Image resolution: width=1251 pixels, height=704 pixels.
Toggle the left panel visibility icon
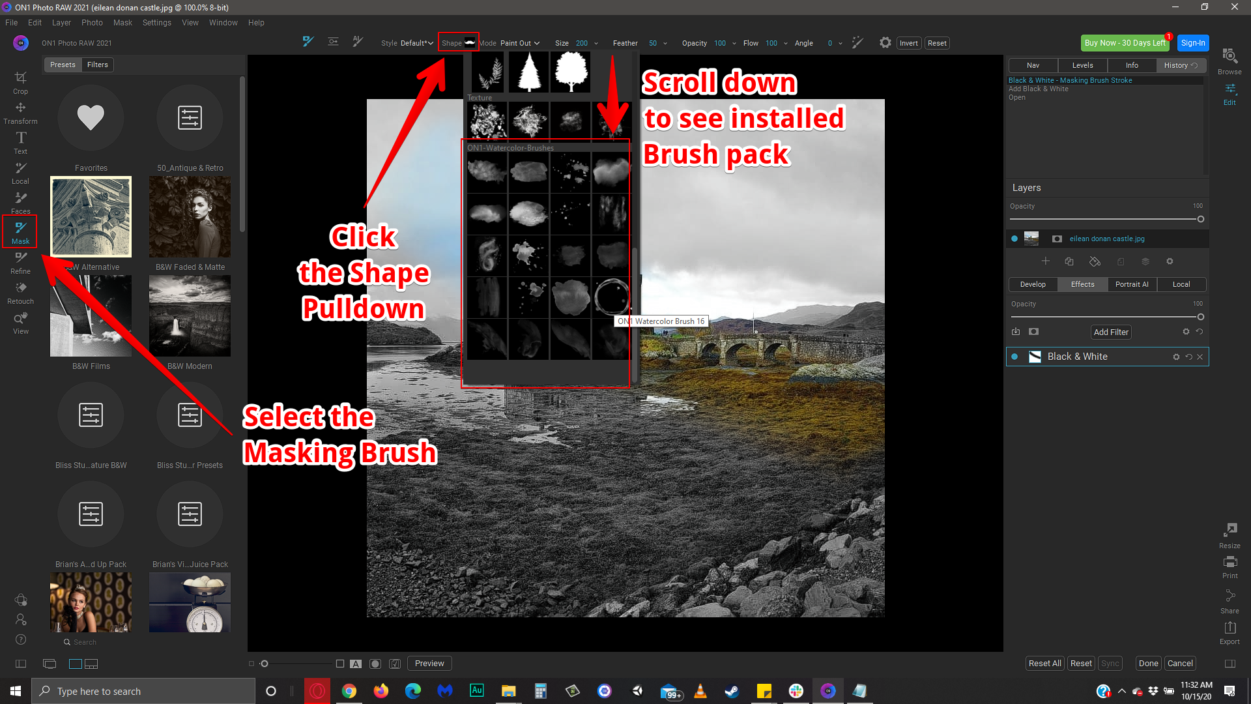pyautogui.click(x=21, y=664)
